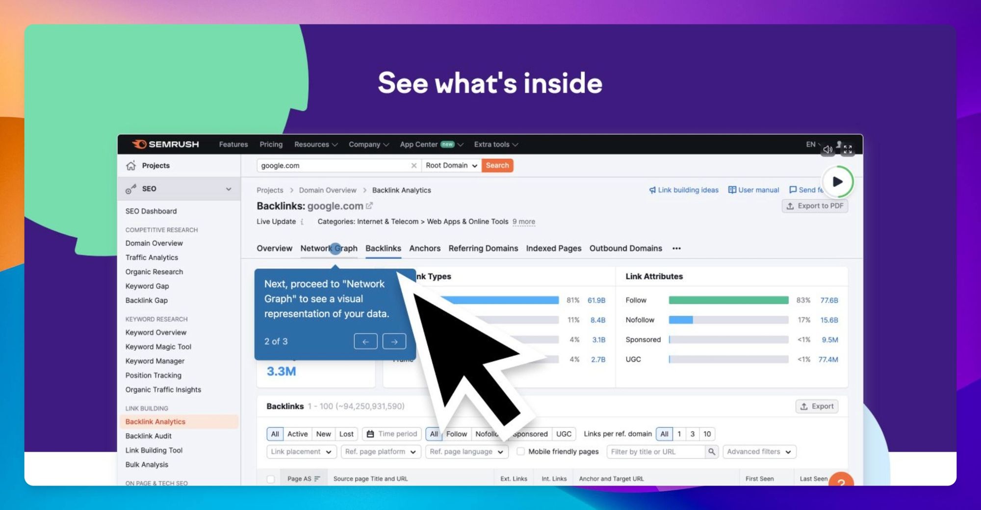The height and width of the screenshot is (510, 981).
Task: Open the Company menu
Action: coord(368,145)
